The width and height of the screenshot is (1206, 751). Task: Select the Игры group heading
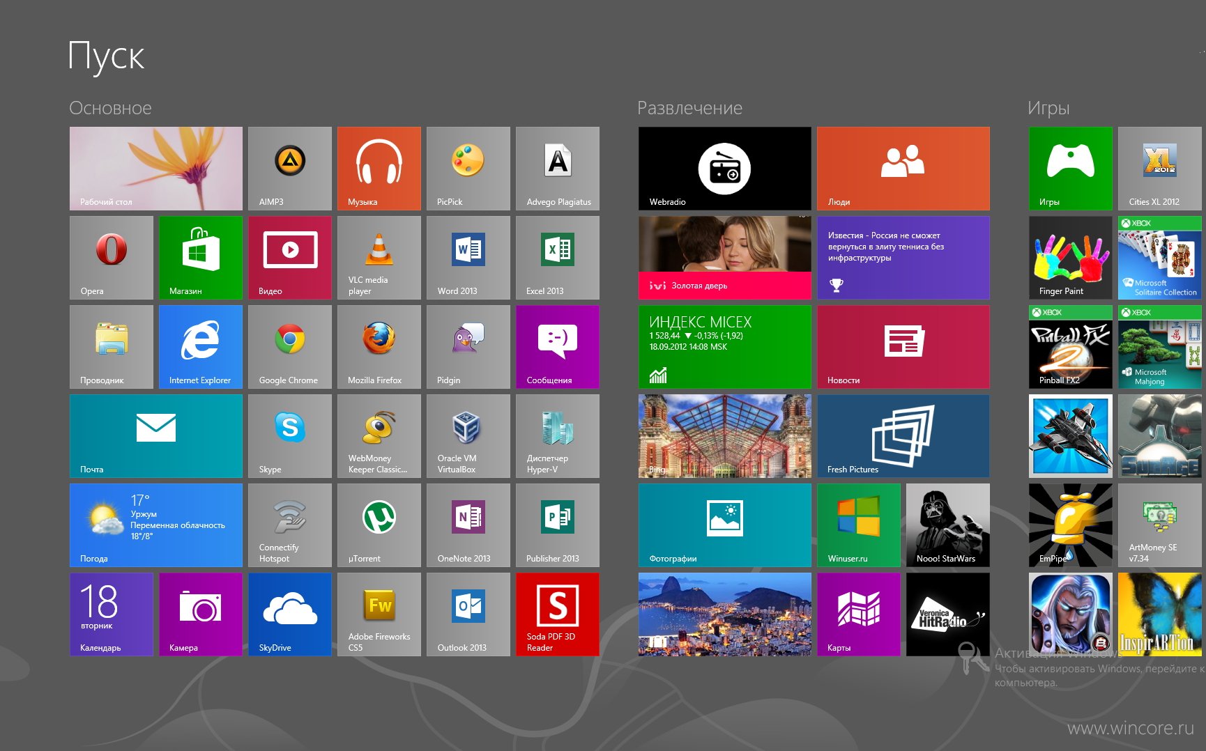coord(1048,108)
